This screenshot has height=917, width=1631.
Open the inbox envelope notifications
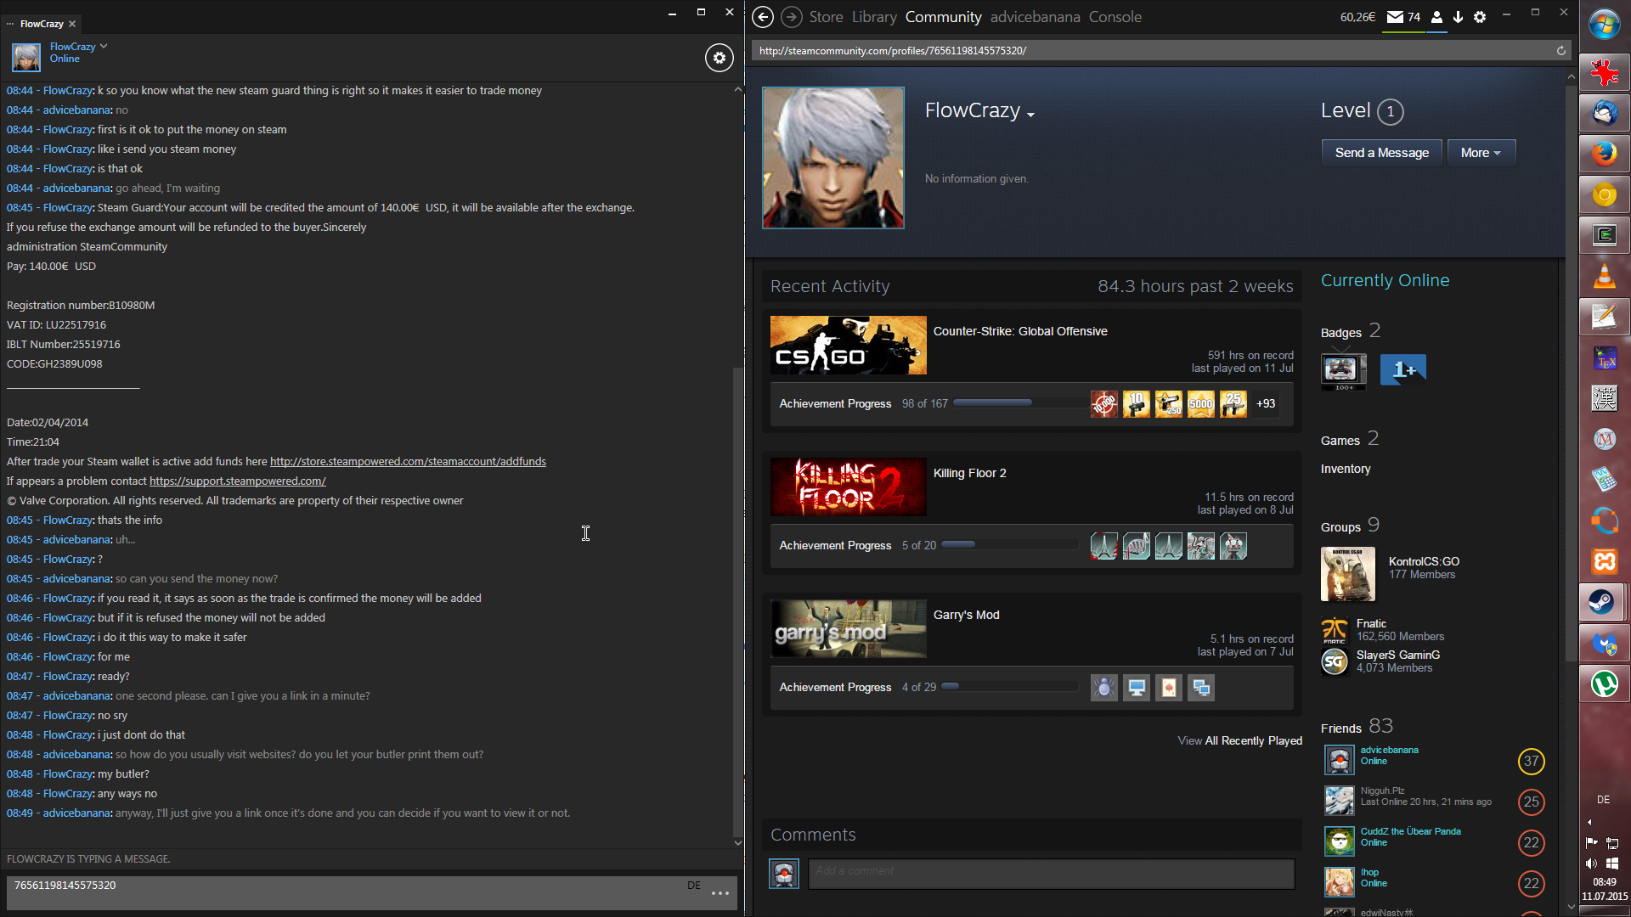(x=1395, y=17)
